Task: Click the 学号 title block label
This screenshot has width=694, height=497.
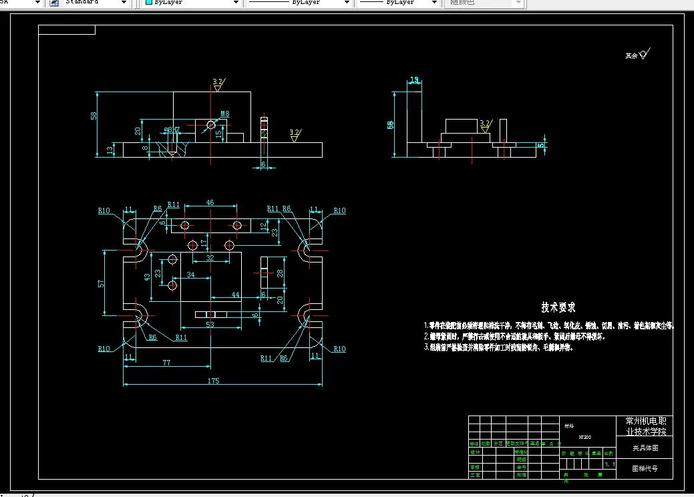Action: point(521,468)
